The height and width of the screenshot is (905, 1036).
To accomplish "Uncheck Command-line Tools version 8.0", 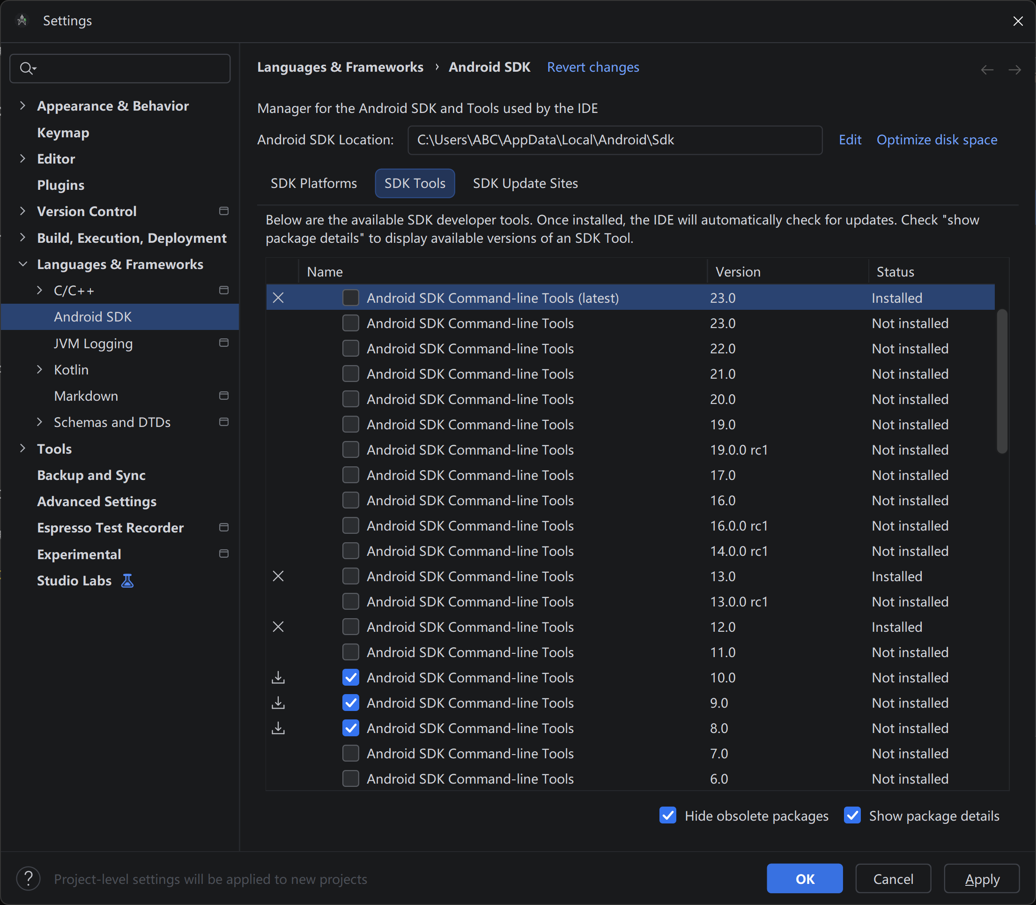I will [351, 728].
